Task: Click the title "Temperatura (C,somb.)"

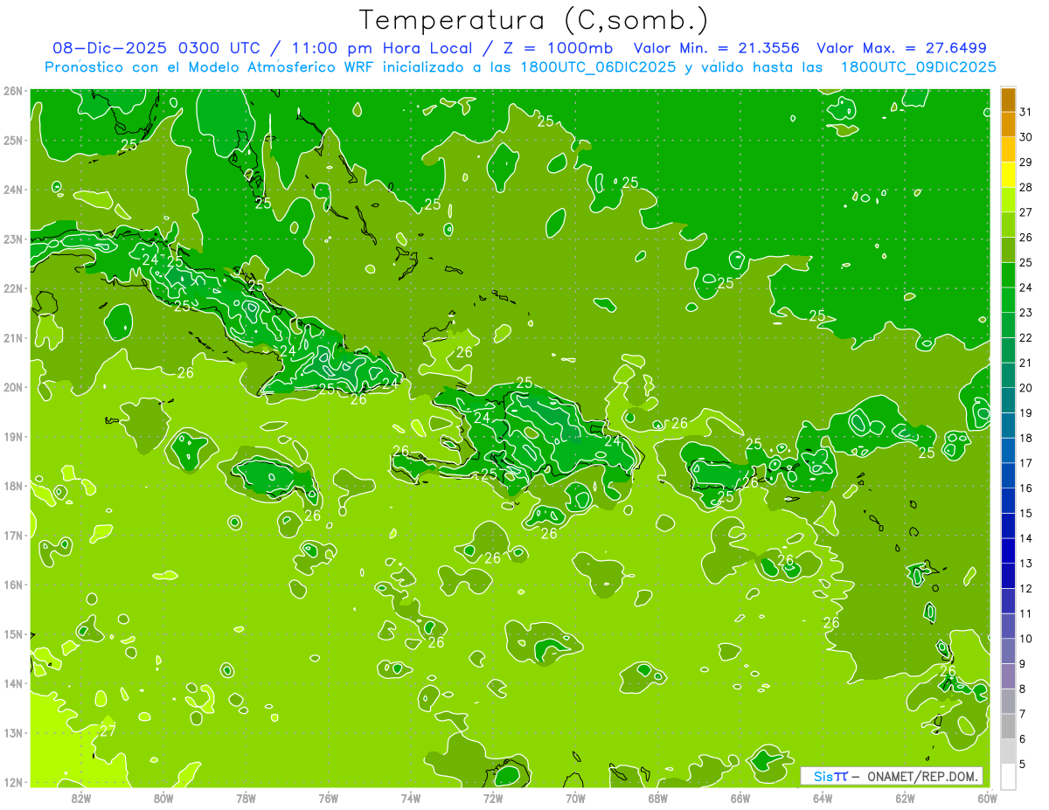Action: (x=533, y=20)
